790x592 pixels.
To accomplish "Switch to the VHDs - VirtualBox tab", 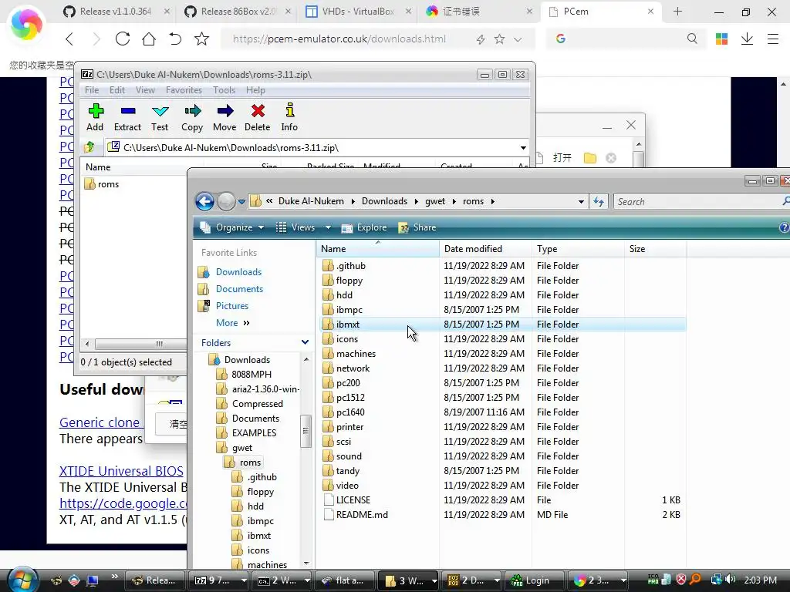I will pos(358,12).
